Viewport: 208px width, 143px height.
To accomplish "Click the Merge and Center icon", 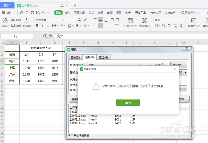I will pos(130,21).
